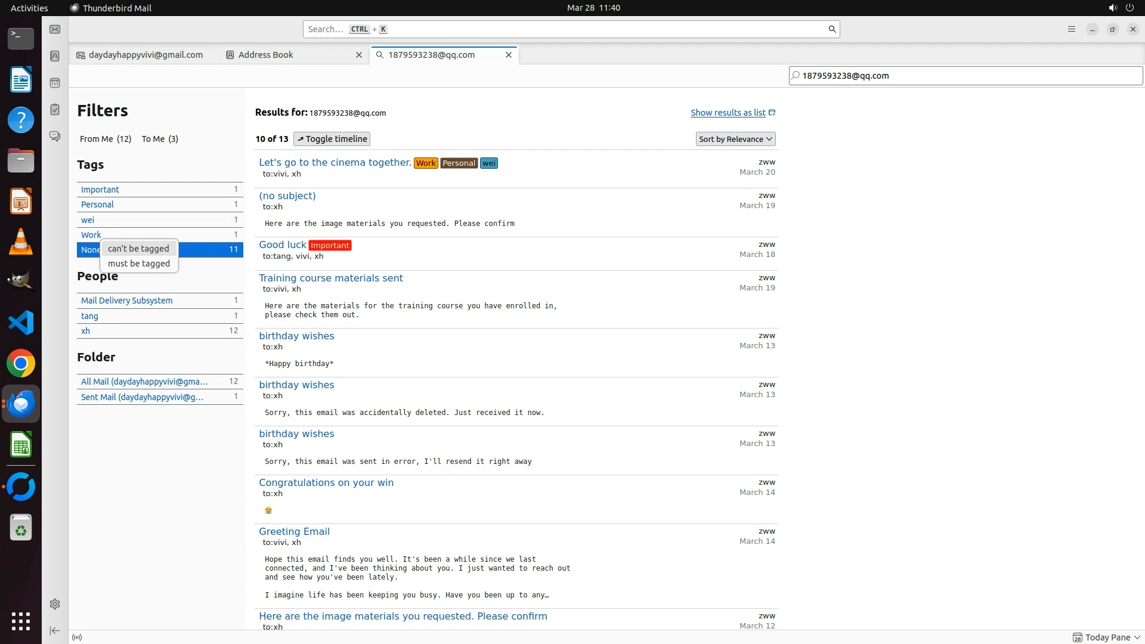Open the Mail space icon in sidebar
Image resolution: width=1145 pixels, height=644 pixels.
click(55, 29)
